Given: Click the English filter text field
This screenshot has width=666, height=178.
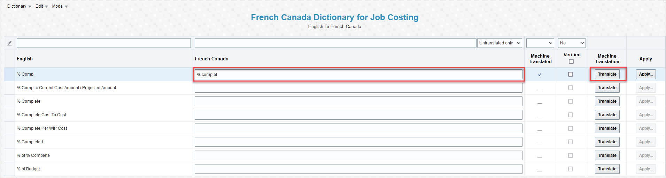Looking at the screenshot, I should coord(104,43).
